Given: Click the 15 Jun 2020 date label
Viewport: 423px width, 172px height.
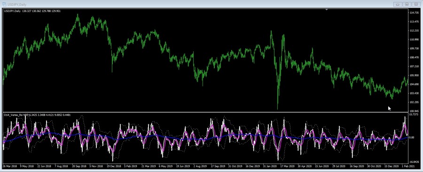Looking at the screenshot, I should pos(322,166).
